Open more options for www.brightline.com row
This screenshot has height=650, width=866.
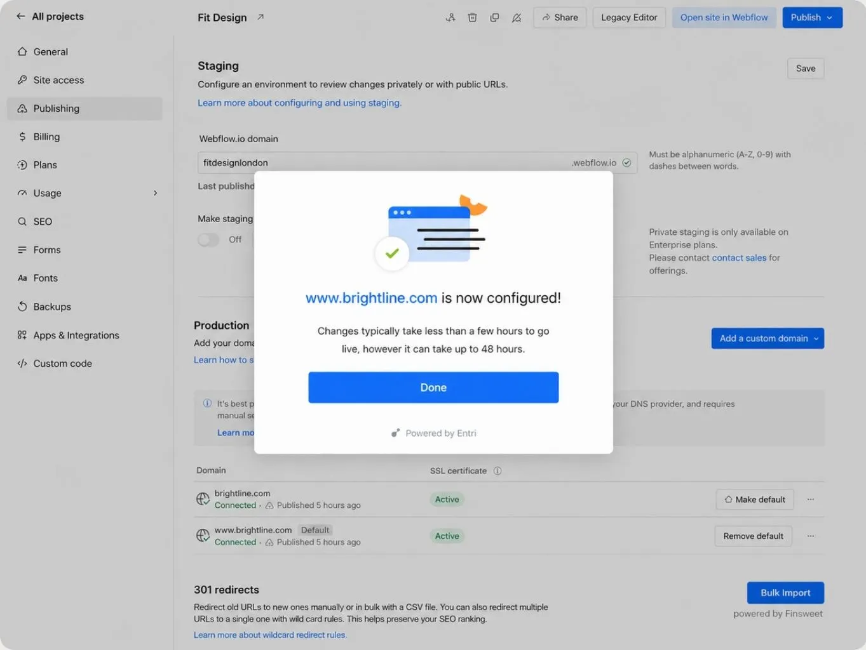point(811,536)
